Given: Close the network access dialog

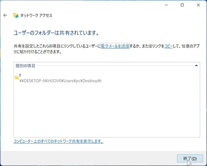Looking at the screenshot, I should [198, 5].
